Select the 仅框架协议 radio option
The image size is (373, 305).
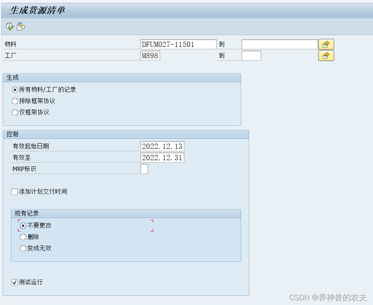coord(15,112)
